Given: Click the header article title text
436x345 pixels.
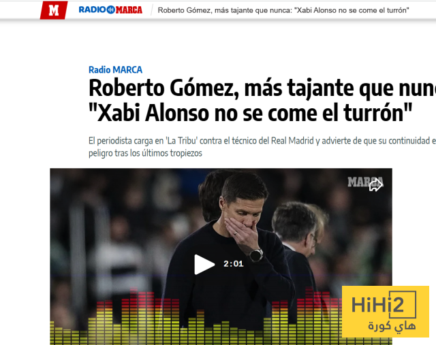Looking at the screenshot, I should tap(283, 10).
